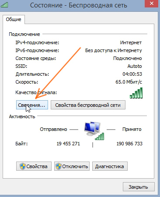Screen dimensions: 160x197
Task: Click the received bytes value 190 986 733
Action: coord(129,144)
